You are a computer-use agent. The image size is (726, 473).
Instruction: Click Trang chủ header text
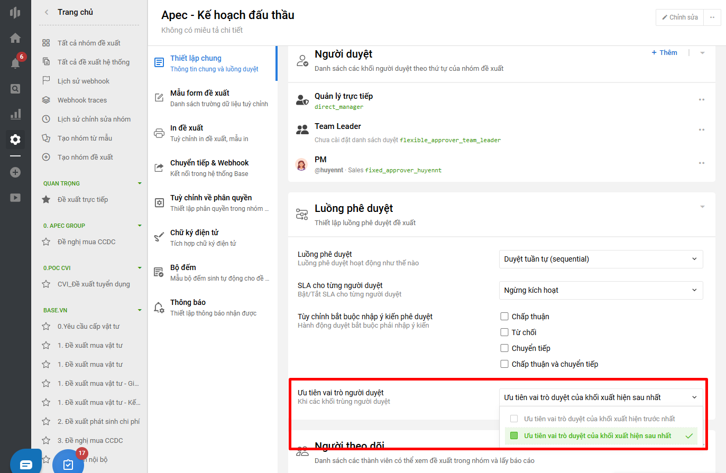tap(75, 12)
